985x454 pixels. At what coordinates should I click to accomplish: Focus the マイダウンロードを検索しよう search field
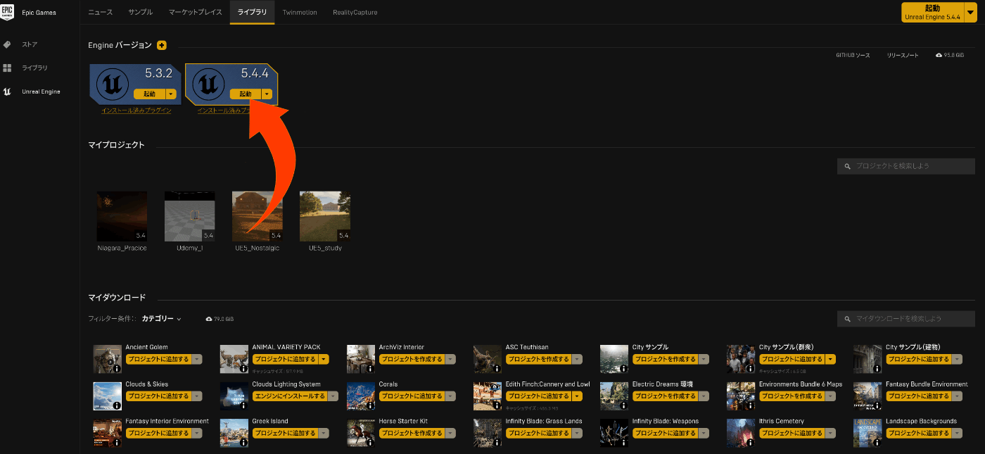point(906,319)
